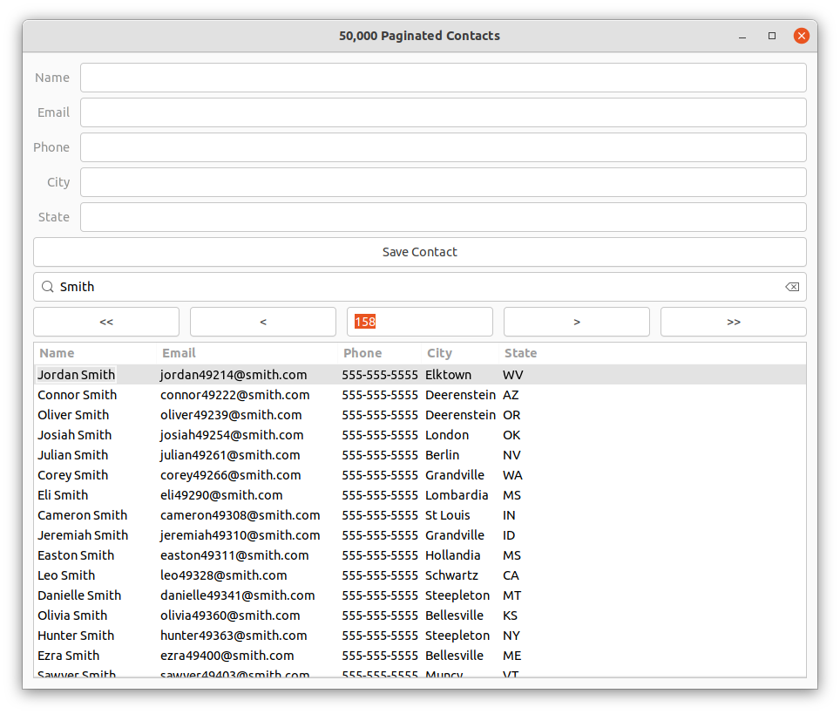Click email corey49266@smith.com
Screen dimensions: 840x714
(230, 475)
